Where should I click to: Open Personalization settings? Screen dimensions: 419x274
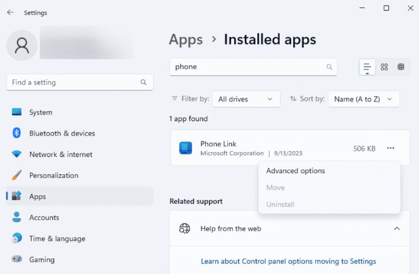tap(80, 175)
